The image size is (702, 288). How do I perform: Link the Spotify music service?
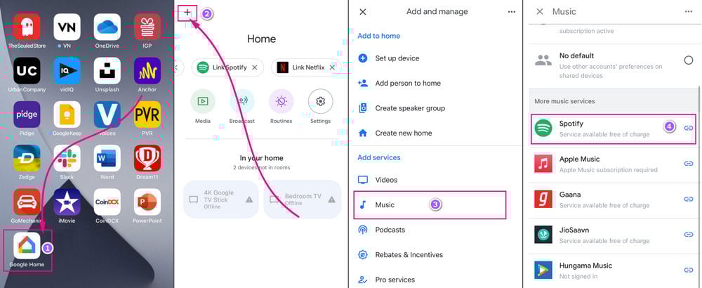point(689,128)
